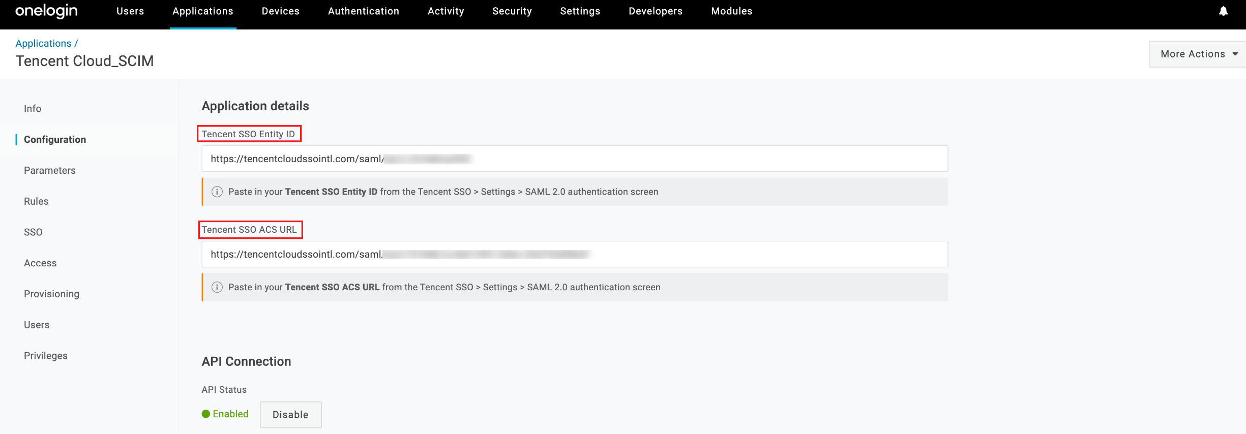1246x434 pixels.
Task: Select the Users sidebar tab
Action: (x=37, y=325)
